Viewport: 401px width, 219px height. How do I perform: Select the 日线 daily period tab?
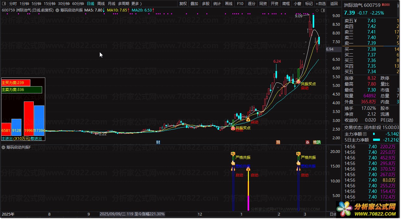pos(90,4)
